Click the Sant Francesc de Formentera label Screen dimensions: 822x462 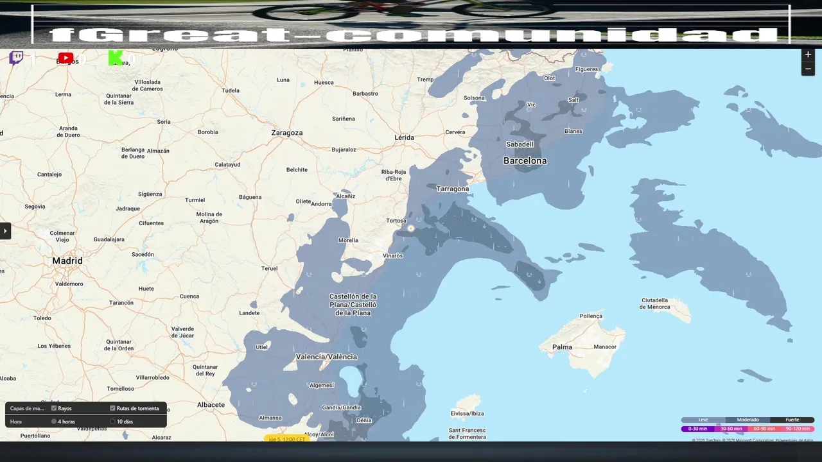tap(468, 434)
